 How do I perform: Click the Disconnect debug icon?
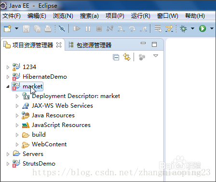(x=110, y=29)
